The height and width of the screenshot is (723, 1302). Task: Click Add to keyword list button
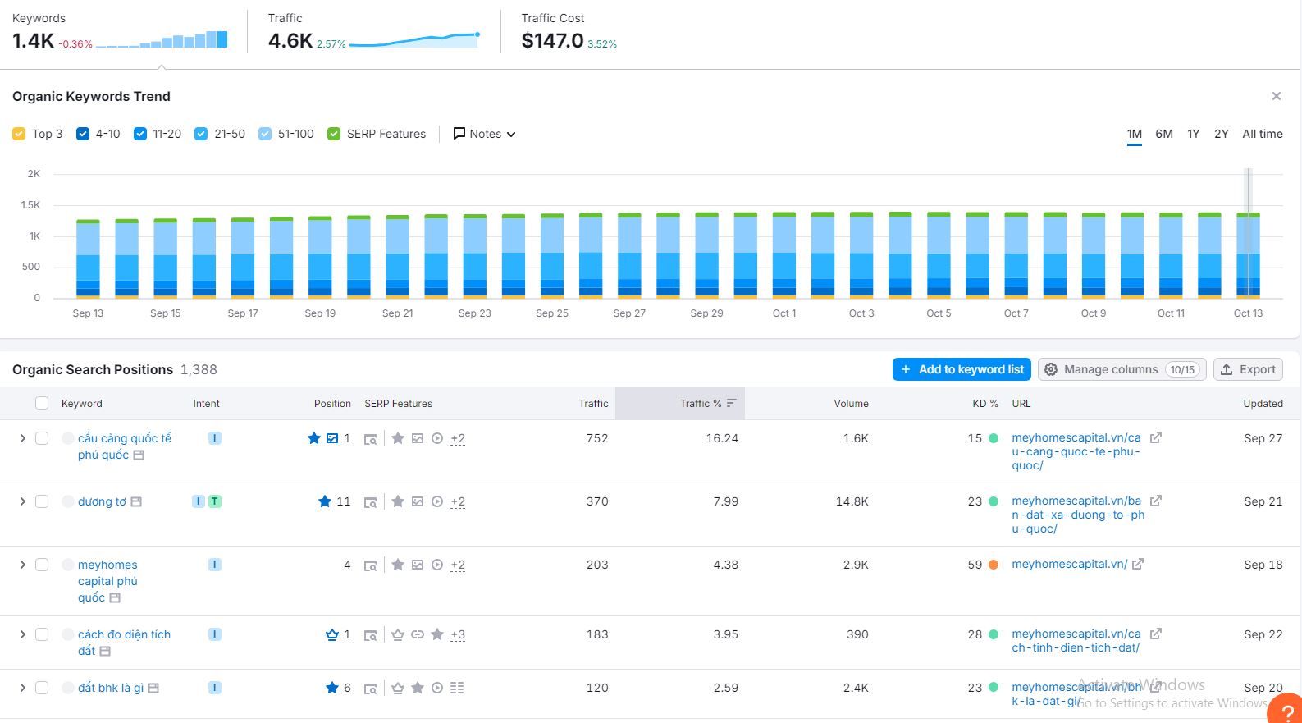(962, 369)
